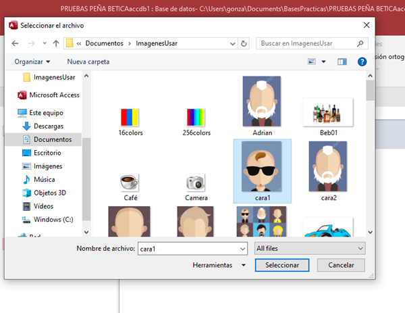Select the 256colors file icon
Viewport: 405px width, 313px height.
pos(196,117)
